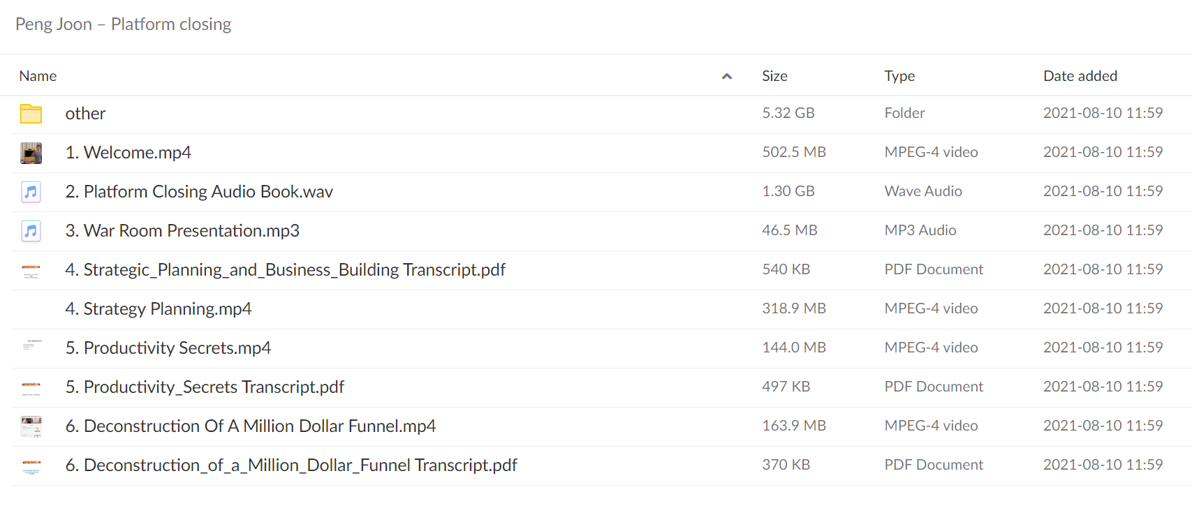
Task: Open 3. War Room Presentation.mp3 file
Action: [182, 231]
